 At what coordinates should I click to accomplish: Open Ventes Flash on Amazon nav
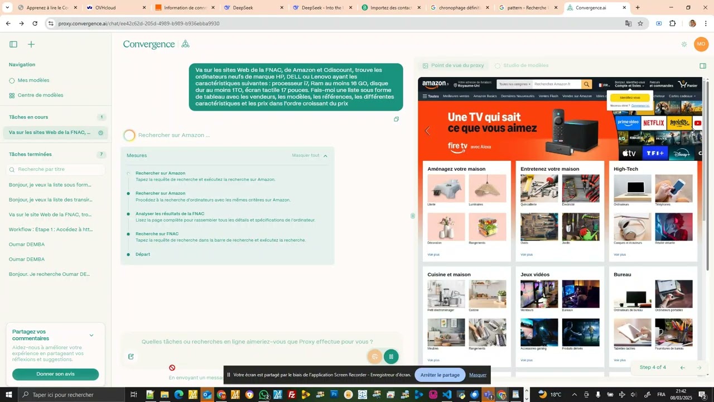coord(548,96)
